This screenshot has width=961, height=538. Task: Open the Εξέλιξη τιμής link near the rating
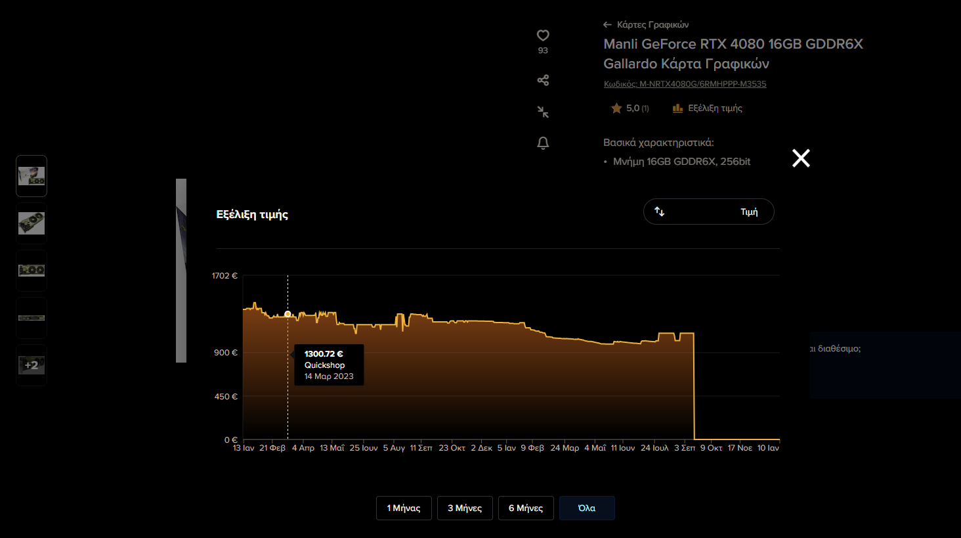(x=715, y=108)
